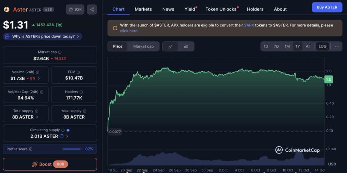
Task: Open Total supply info icon
Action: point(37,111)
